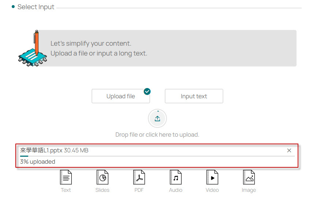Click the Audio label under the icon
Viewport: 309px width, 198px height.
pos(176,190)
